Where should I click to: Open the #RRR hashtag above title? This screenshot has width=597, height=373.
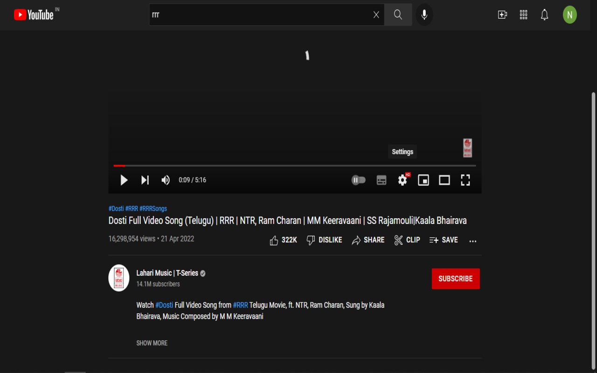coord(132,208)
